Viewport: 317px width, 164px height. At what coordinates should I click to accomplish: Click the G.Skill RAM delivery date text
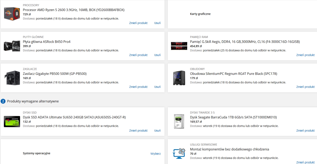(x=238, y=50)
